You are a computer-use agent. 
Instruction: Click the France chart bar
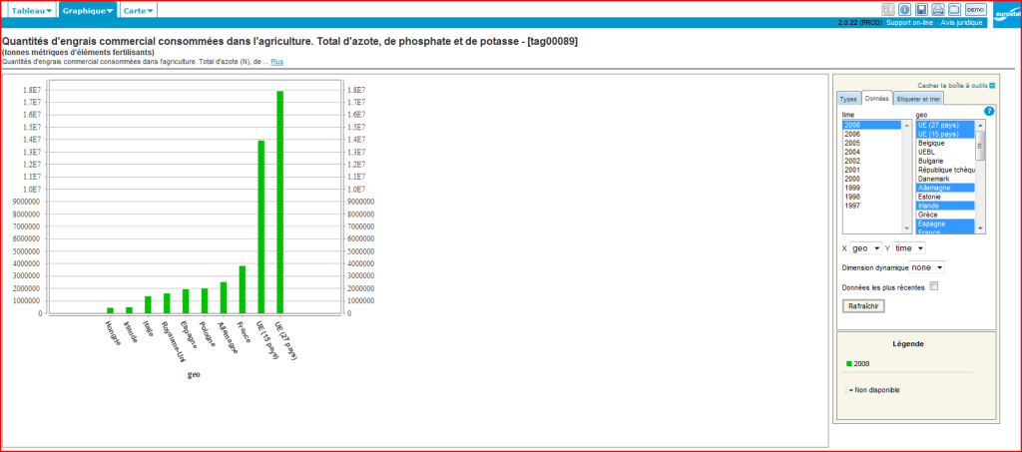243,289
